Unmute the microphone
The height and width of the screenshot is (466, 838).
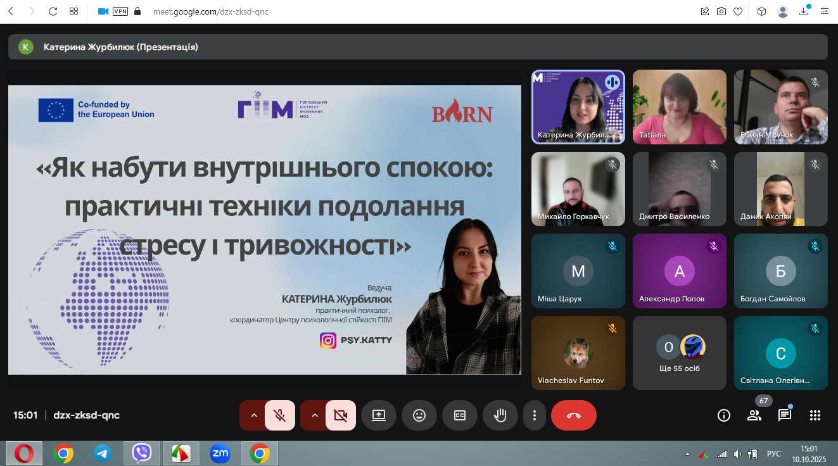click(x=279, y=415)
